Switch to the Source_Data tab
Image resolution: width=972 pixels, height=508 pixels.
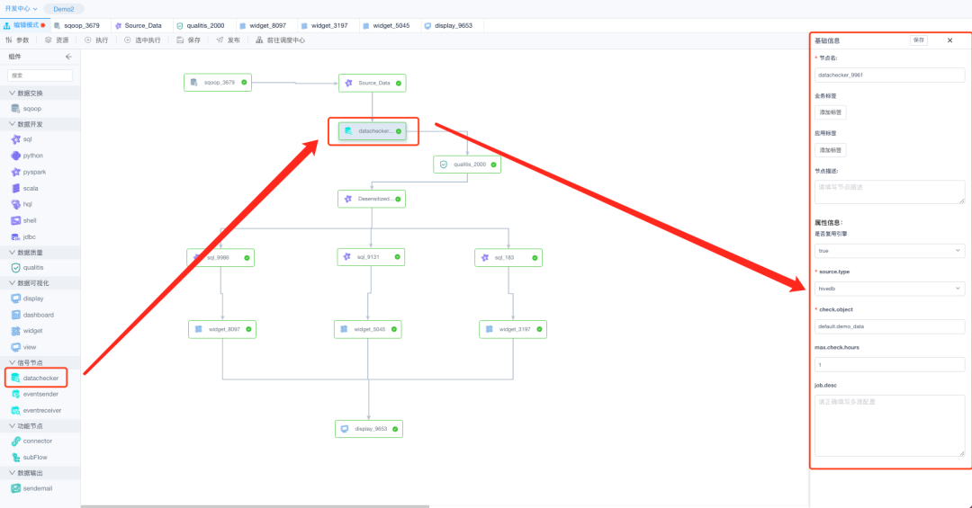[138, 25]
